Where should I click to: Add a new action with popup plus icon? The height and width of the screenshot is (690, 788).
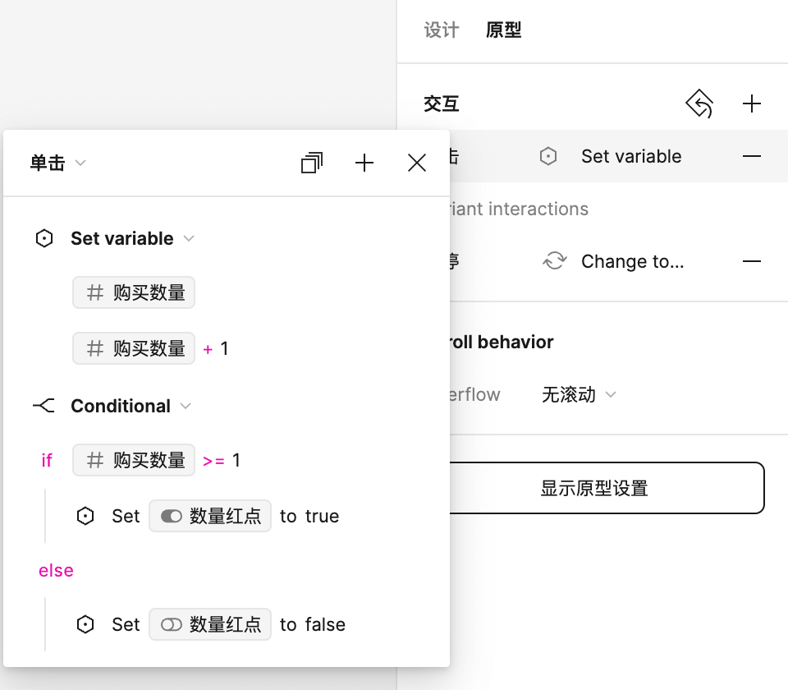coord(364,163)
